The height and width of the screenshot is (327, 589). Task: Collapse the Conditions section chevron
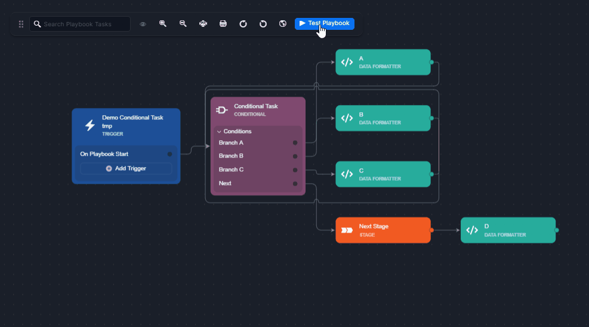[x=219, y=131]
